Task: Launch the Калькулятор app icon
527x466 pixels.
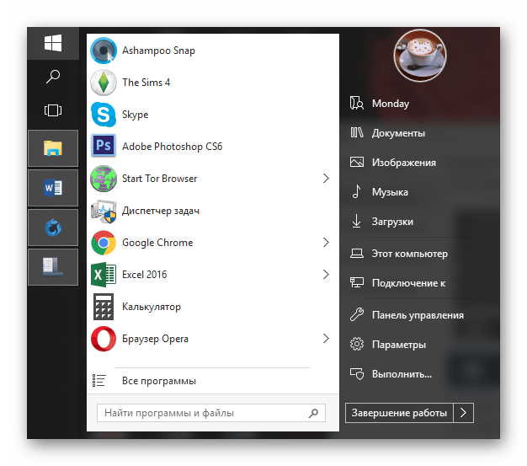Action: [104, 307]
